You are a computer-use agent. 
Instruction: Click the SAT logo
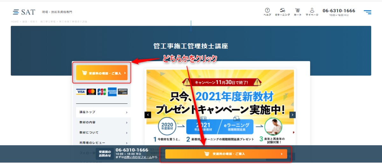tap(24, 12)
